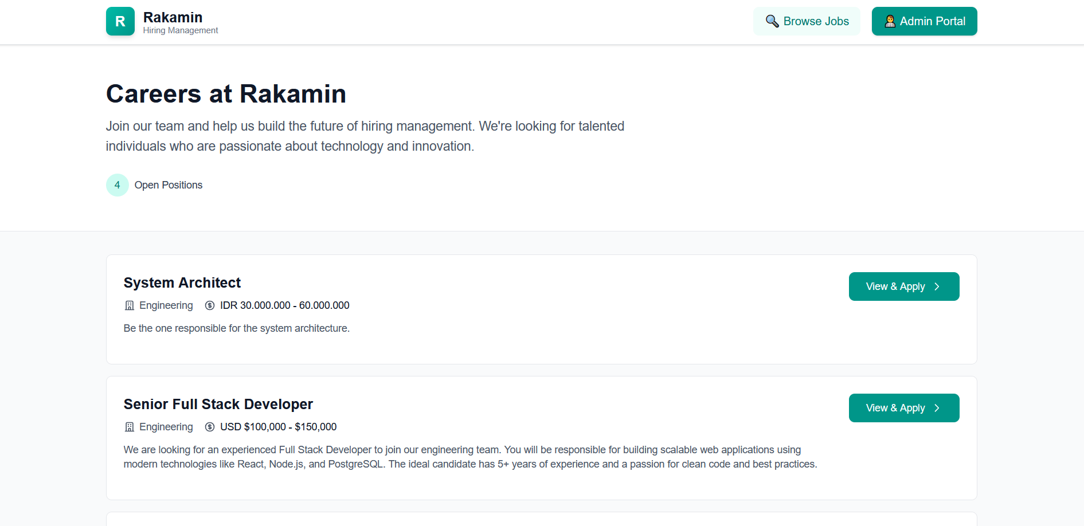Click the building icon next to System Architect's Engineering

[x=128, y=305]
